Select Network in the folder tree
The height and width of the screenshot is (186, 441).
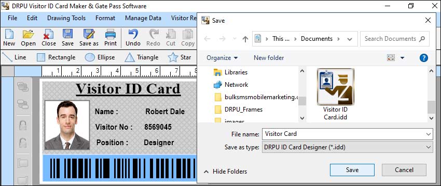tap(231, 85)
